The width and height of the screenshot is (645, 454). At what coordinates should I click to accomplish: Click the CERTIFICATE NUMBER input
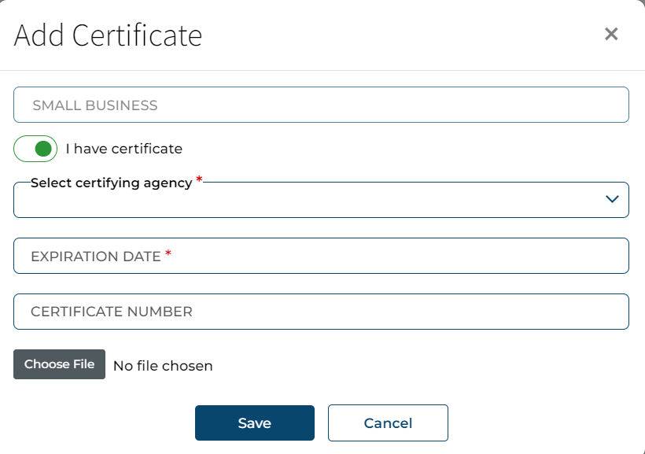(321, 312)
